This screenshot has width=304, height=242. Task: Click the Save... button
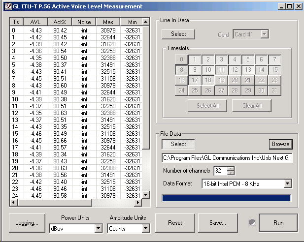[218, 223]
